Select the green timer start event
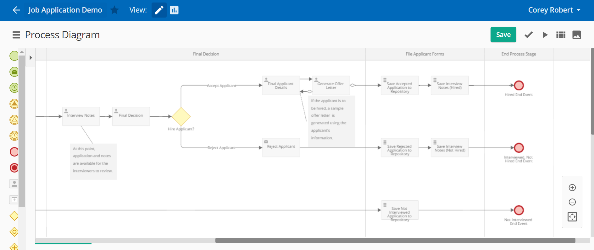The height and width of the screenshot is (250, 594). 14,88
